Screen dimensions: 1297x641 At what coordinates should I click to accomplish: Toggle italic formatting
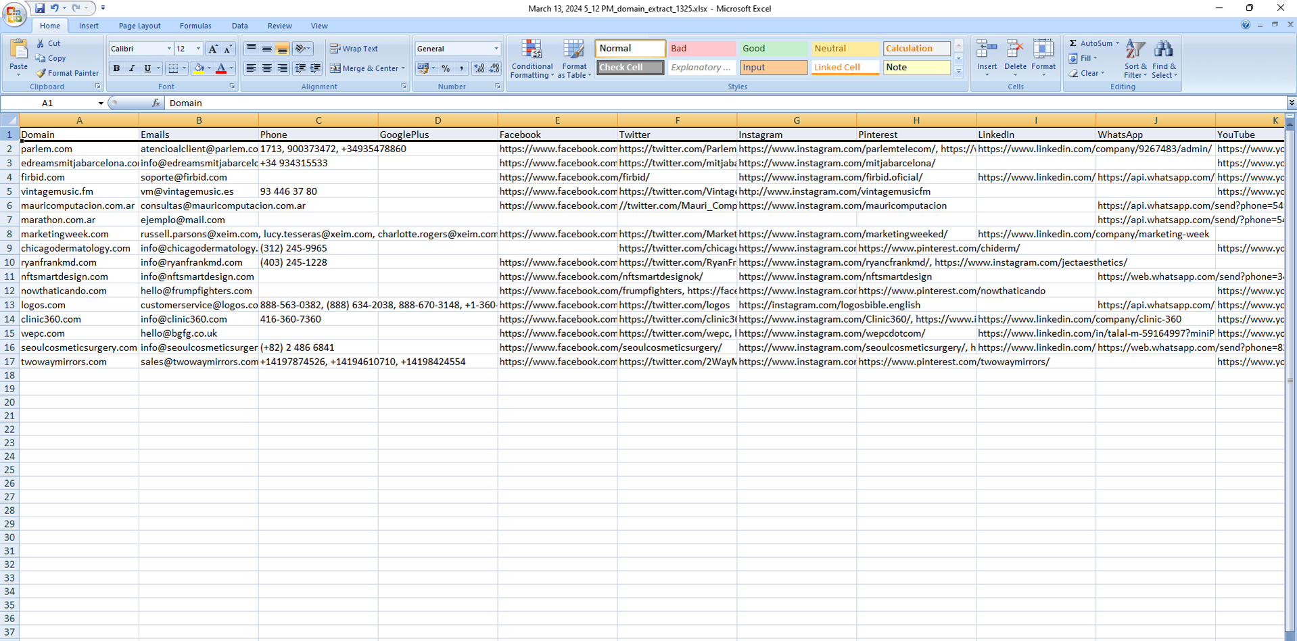[132, 68]
